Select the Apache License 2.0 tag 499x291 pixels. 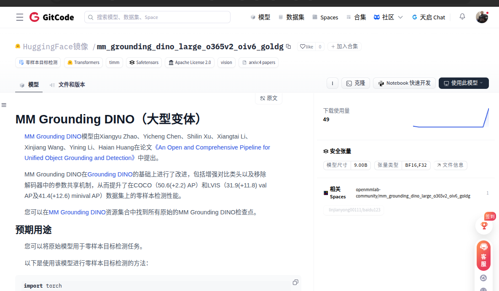click(x=190, y=62)
